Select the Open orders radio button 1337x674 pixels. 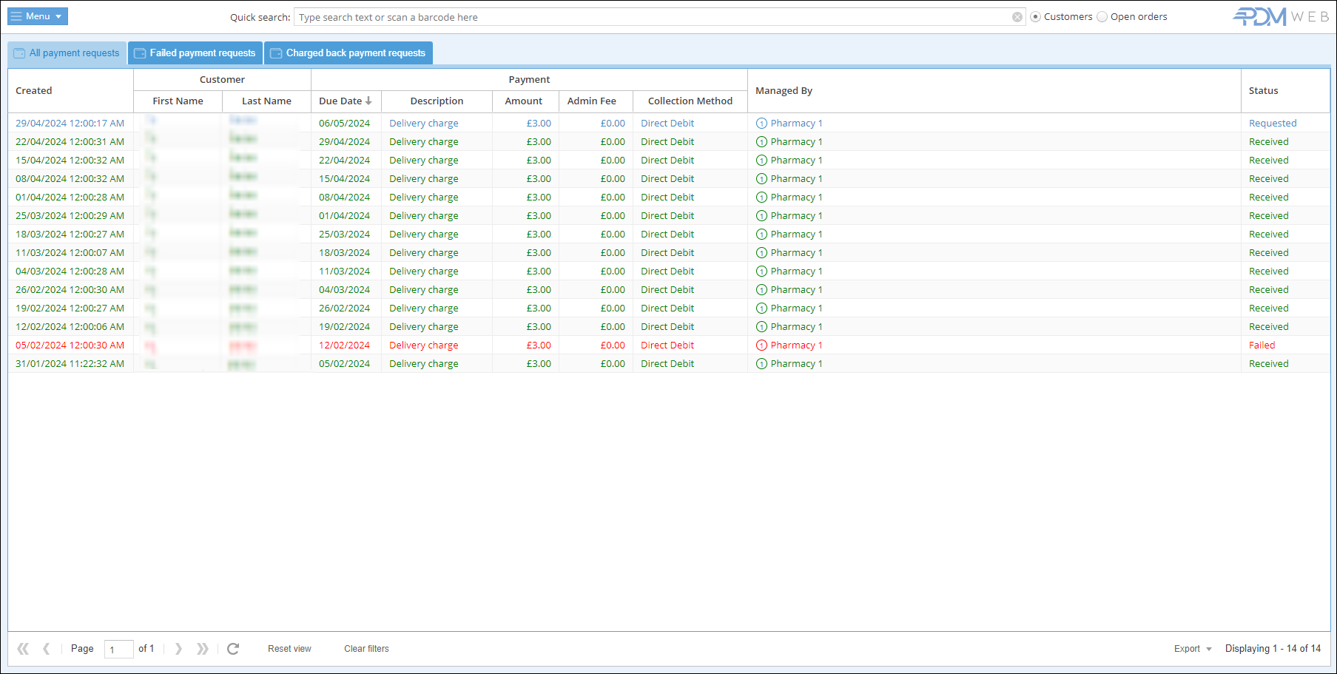point(1102,17)
